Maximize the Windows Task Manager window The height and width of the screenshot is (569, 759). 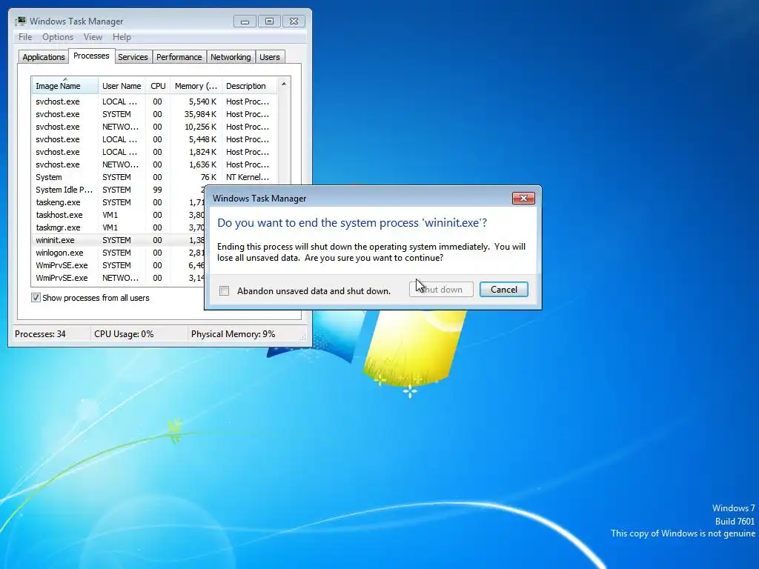click(x=269, y=21)
